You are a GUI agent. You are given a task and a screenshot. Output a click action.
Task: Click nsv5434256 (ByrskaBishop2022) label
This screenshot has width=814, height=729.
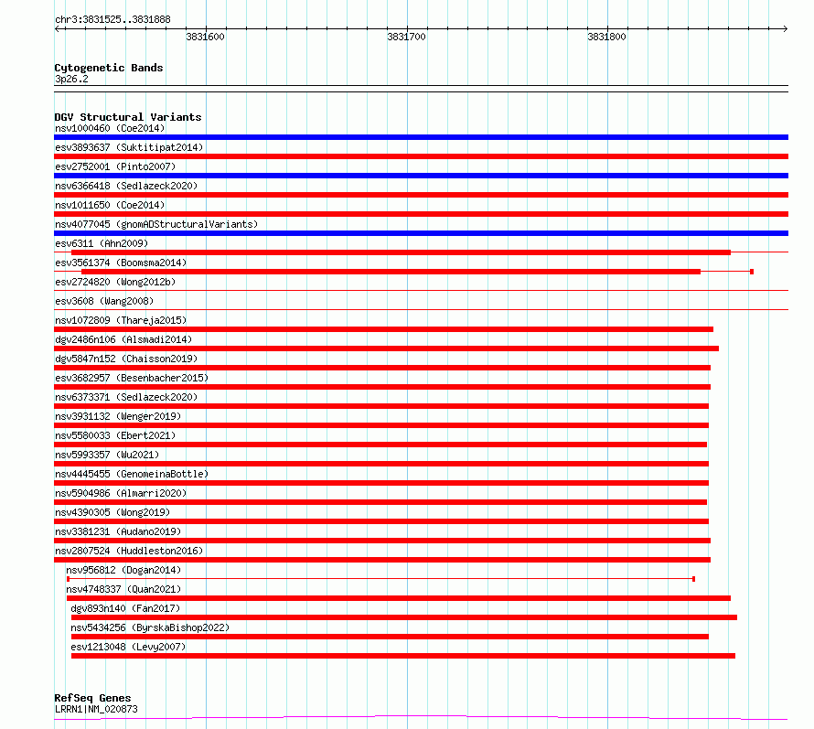tap(151, 627)
